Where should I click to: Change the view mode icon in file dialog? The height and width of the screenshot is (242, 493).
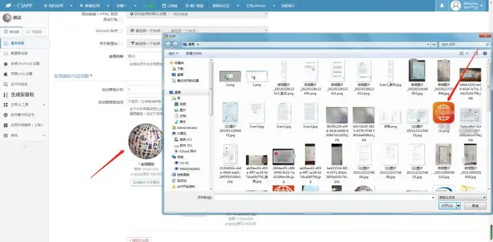click(x=461, y=53)
